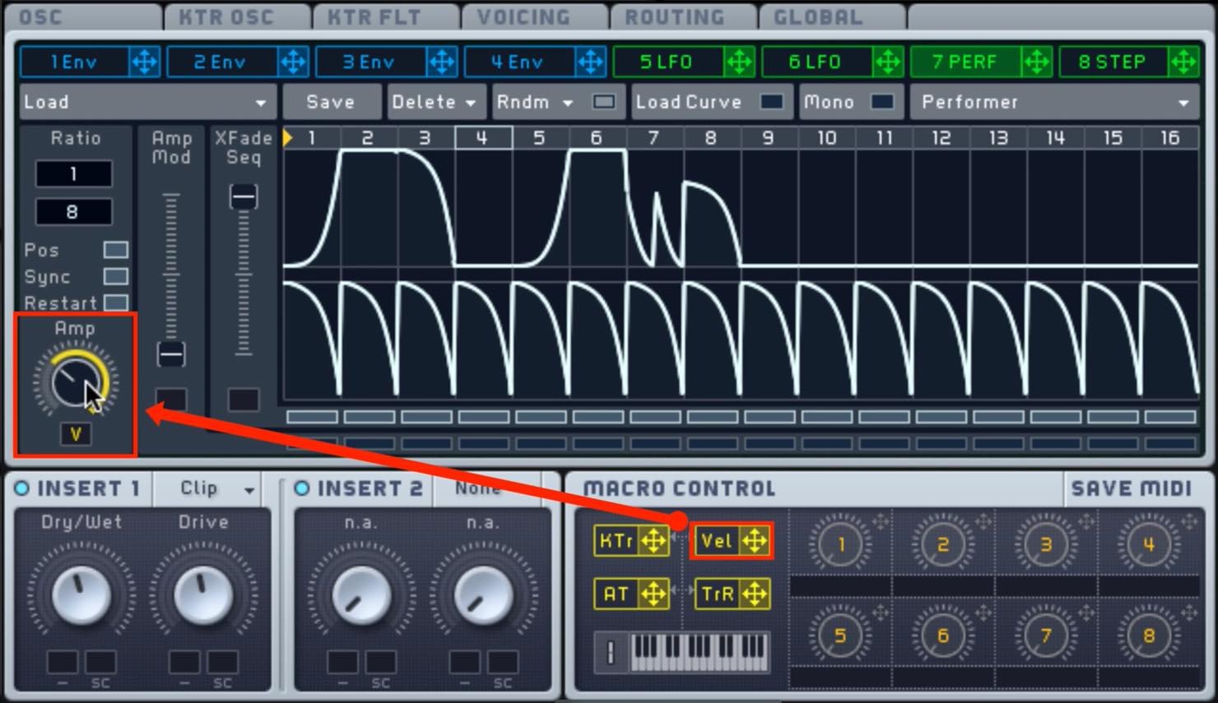Open the Rndm dropdown arrow

pos(568,103)
